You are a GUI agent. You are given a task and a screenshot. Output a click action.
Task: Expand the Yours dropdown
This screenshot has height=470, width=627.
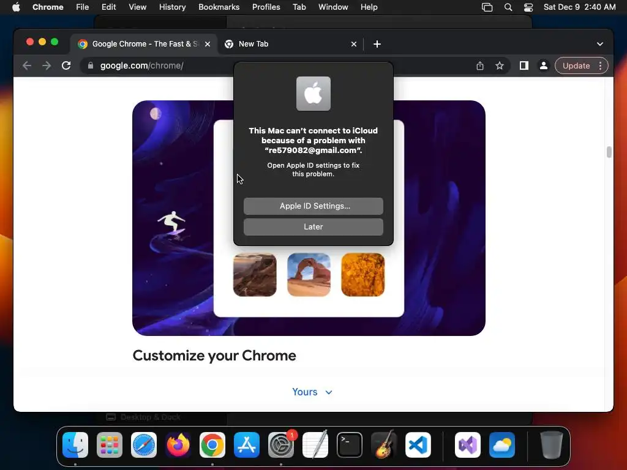click(312, 392)
